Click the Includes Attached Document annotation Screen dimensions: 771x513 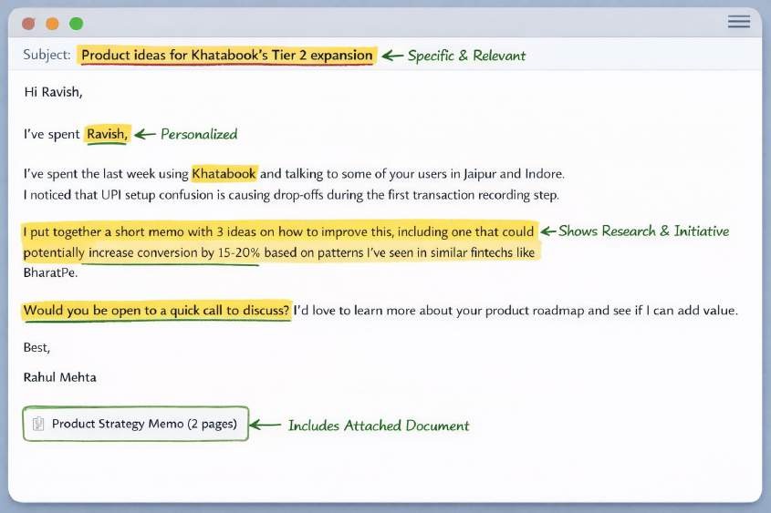[x=379, y=426]
